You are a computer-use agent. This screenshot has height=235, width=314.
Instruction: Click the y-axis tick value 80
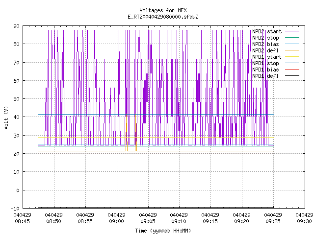point(16,44)
